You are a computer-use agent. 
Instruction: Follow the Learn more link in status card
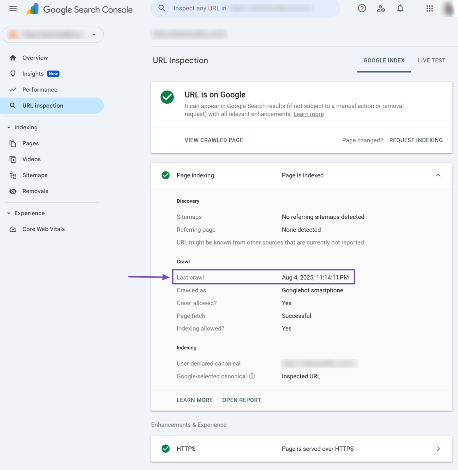(308, 114)
